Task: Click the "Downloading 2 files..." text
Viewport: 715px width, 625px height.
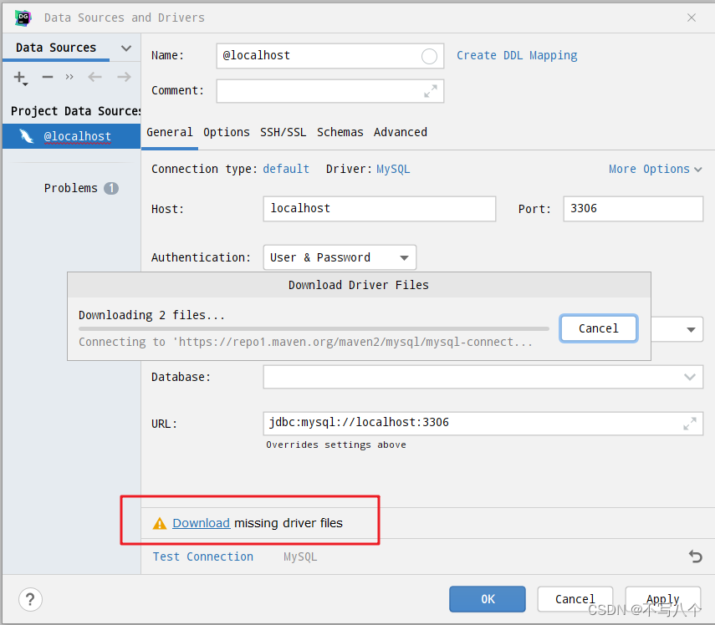Action: tap(152, 315)
